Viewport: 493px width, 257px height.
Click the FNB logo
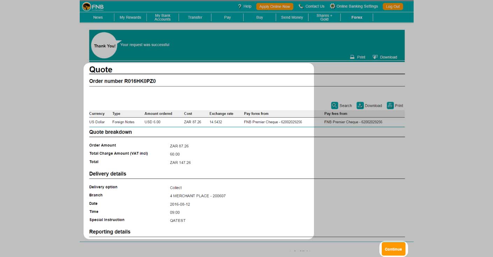coord(93,7)
